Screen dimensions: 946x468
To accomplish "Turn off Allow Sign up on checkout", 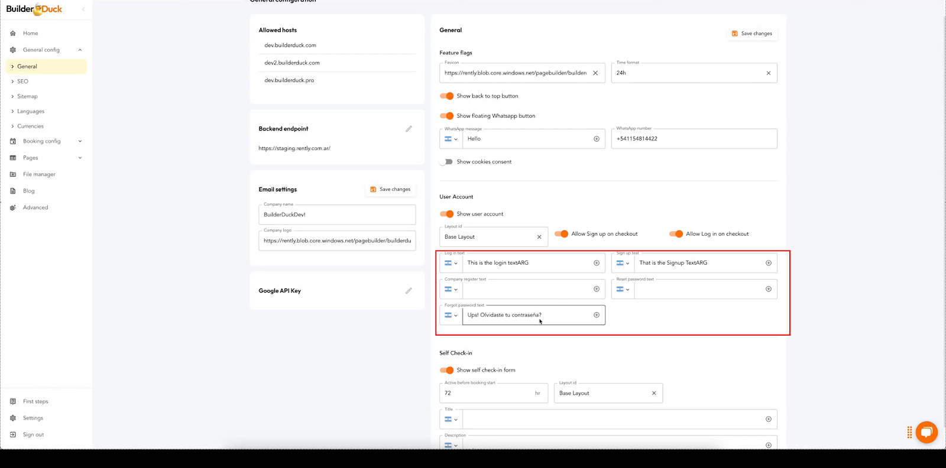I will [x=562, y=234].
